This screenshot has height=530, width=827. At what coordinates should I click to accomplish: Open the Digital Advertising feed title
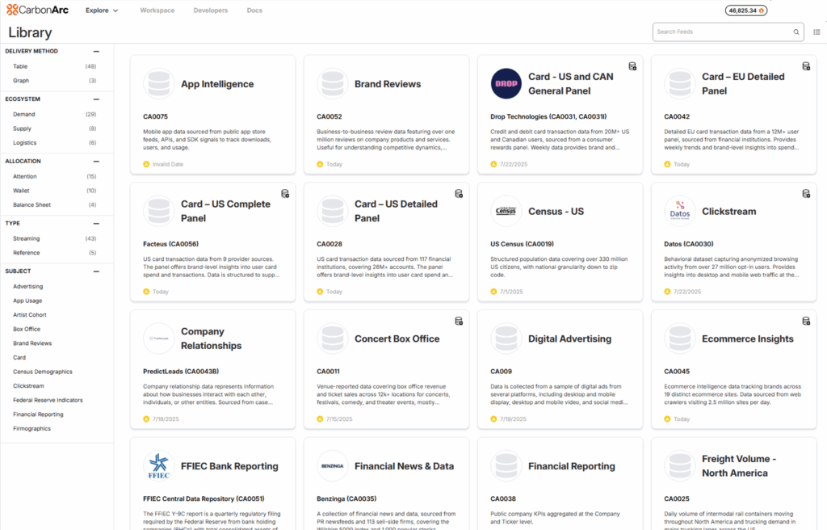pos(569,339)
